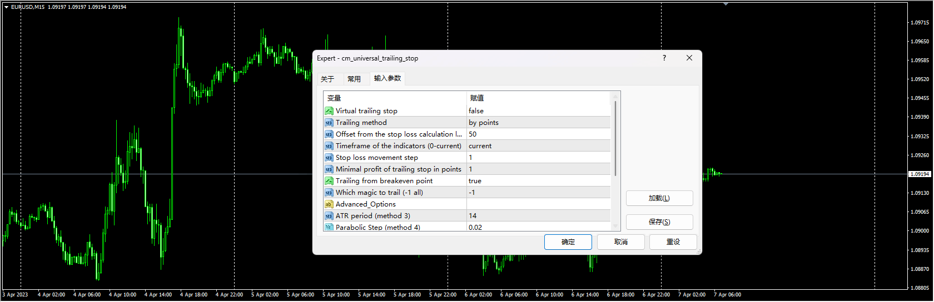Click the Virtual trailing stop row icon

329,111
